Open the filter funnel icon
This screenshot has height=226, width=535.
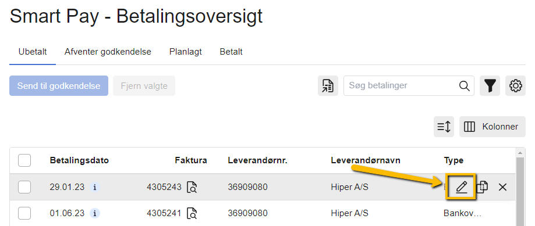[490, 86]
